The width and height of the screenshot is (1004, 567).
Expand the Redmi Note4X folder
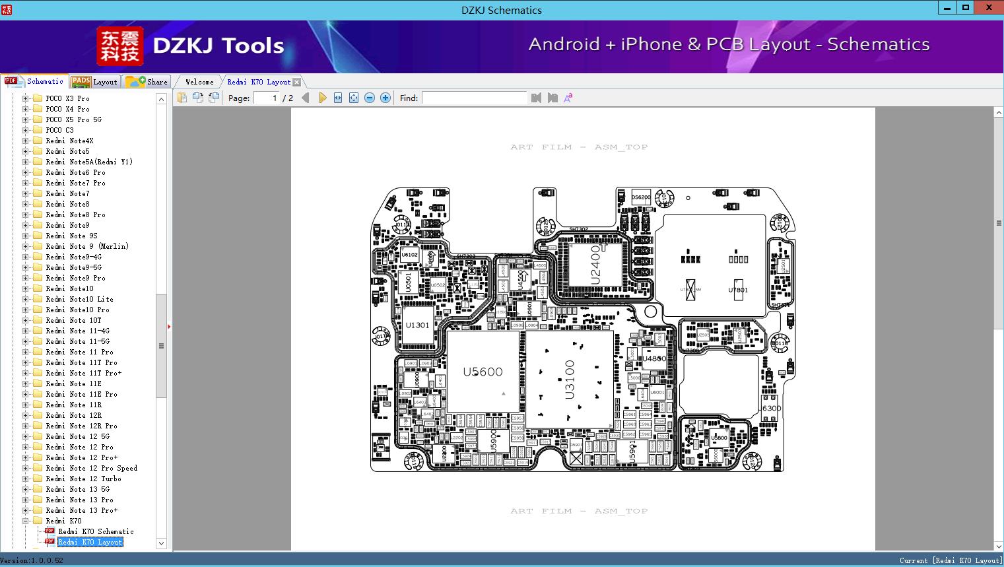point(25,141)
